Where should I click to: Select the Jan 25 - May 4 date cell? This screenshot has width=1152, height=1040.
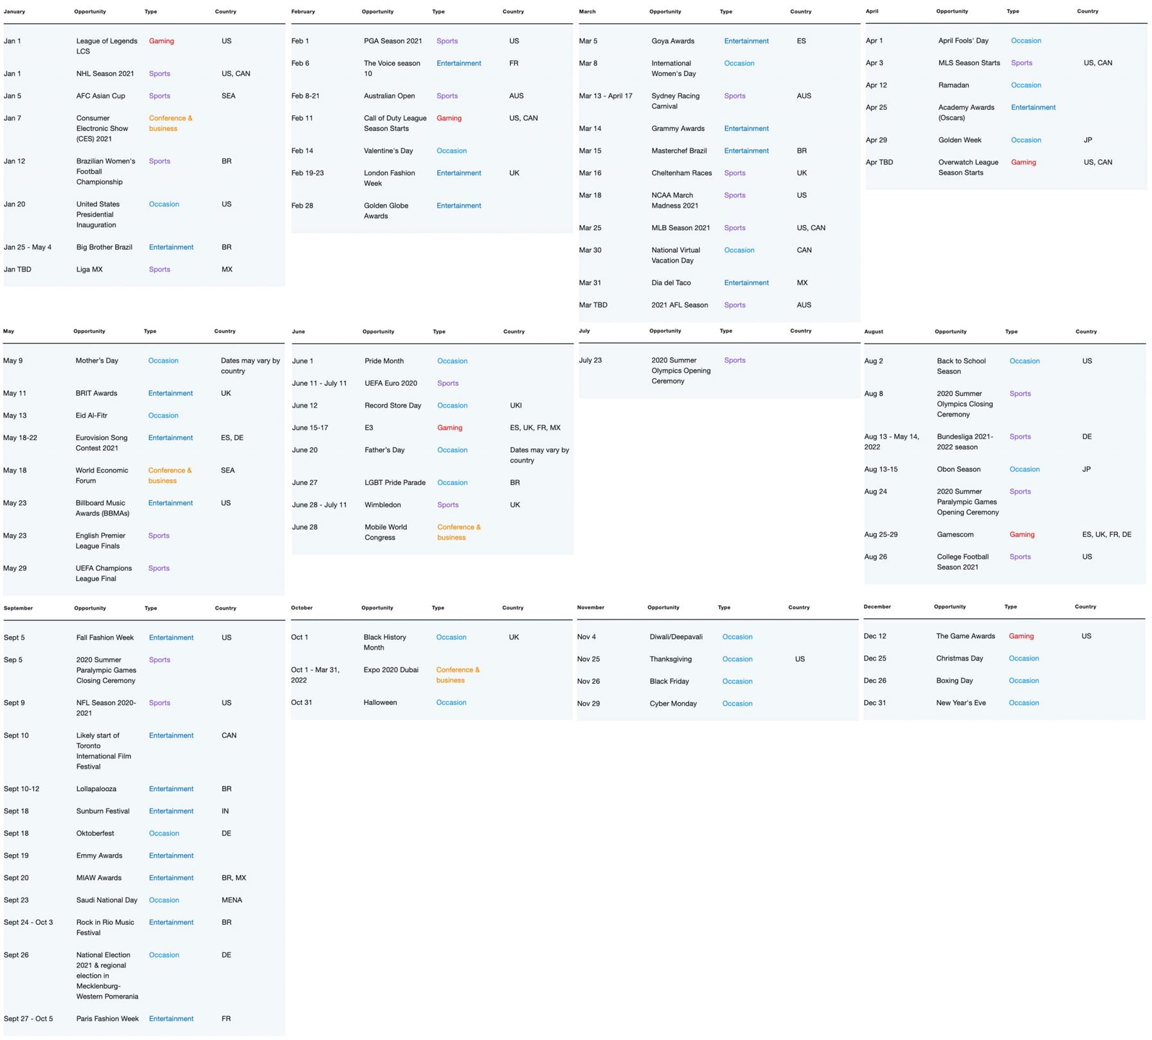tap(28, 248)
